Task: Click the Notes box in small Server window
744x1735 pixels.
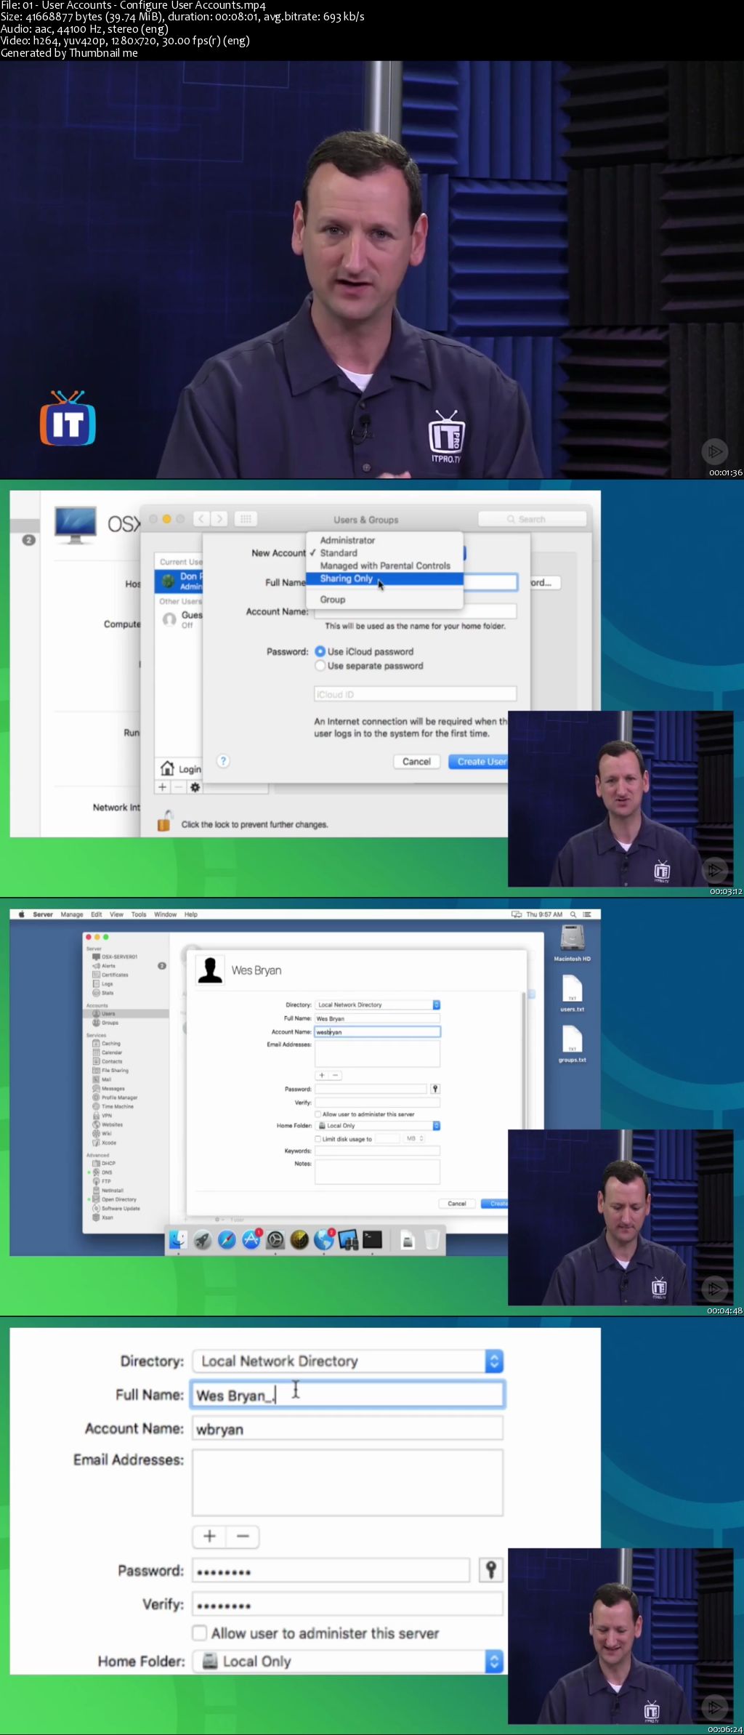Action: (x=377, y=1172)
